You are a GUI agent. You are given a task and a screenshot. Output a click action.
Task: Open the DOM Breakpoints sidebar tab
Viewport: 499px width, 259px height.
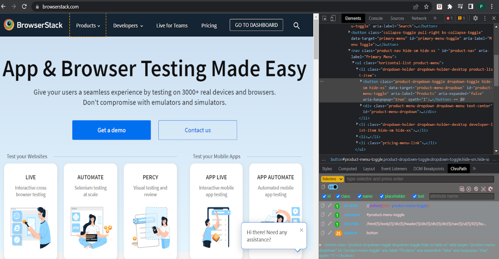428,169
